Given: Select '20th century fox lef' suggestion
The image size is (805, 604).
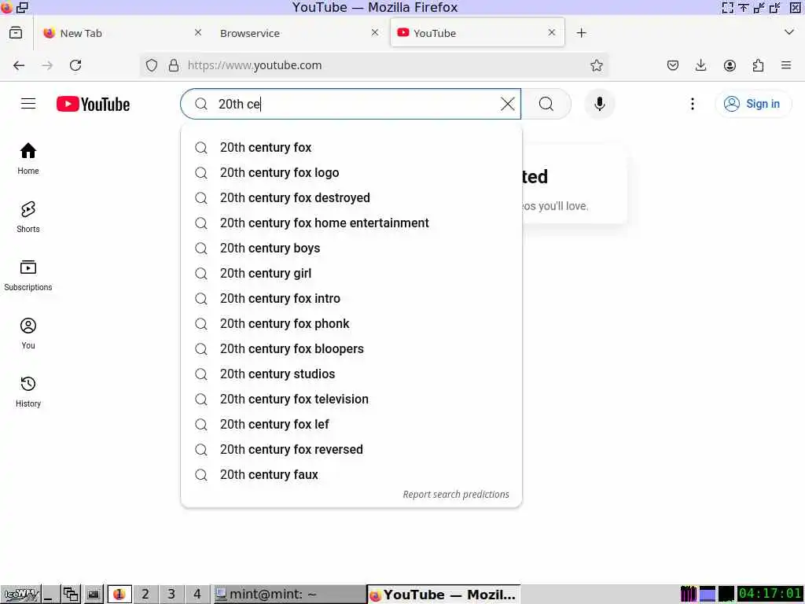Looking at the screenshot, I should (x=351, y=424).
